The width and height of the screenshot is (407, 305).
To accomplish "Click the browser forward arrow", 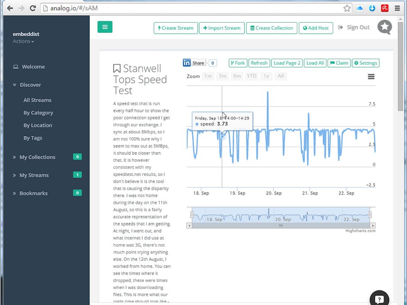I will 21,8.
